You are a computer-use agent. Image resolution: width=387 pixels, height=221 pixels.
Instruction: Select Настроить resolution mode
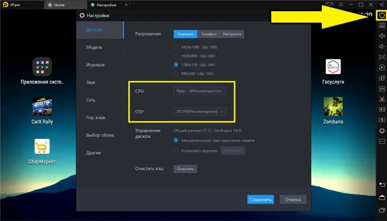point(232,34)
